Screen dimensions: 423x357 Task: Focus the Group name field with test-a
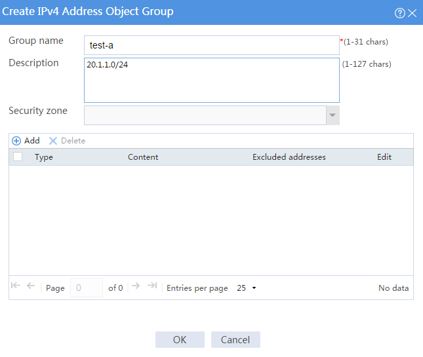click(x=211, y=45)
